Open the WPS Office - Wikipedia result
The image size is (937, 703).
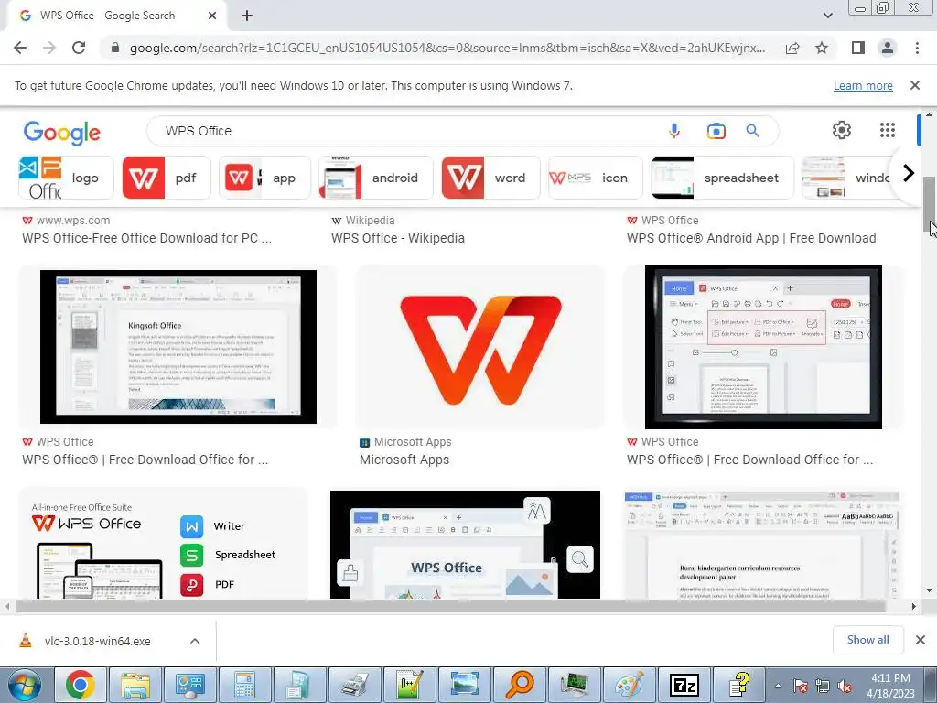click(x=397, y=238)
